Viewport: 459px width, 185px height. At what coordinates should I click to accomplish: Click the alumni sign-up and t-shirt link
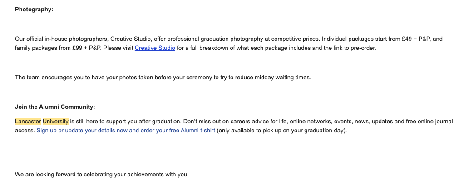[126, 130]
